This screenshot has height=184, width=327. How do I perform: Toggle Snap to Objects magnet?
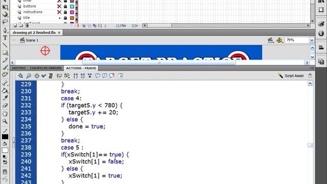pyautogui.click(x=5, y=172)
